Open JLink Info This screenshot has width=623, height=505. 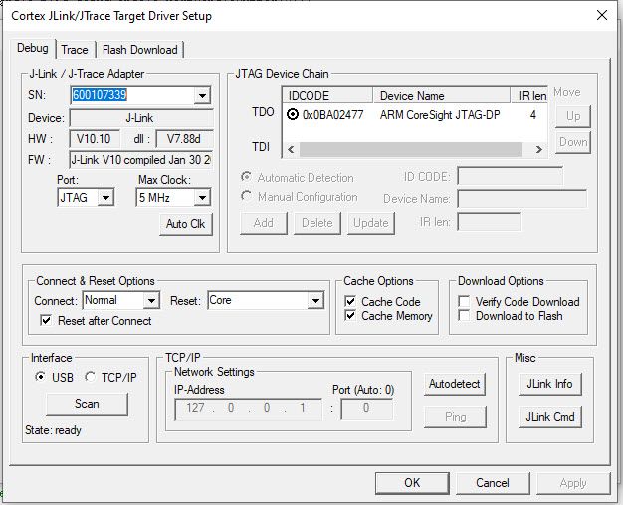(550, 384)
